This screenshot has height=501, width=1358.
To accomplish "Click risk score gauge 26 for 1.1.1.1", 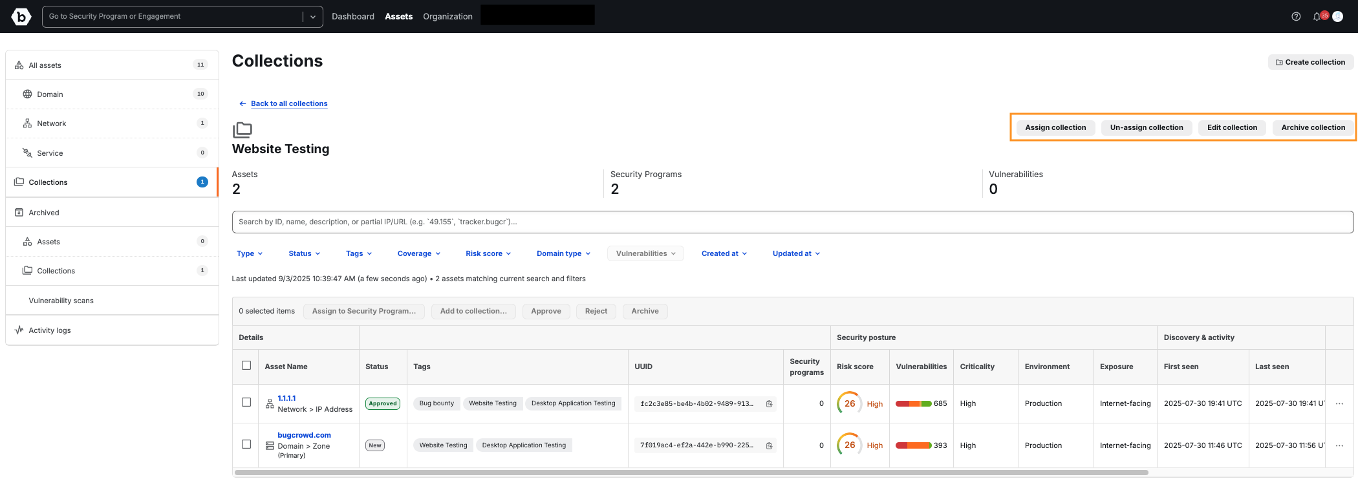I will point(849,403).
